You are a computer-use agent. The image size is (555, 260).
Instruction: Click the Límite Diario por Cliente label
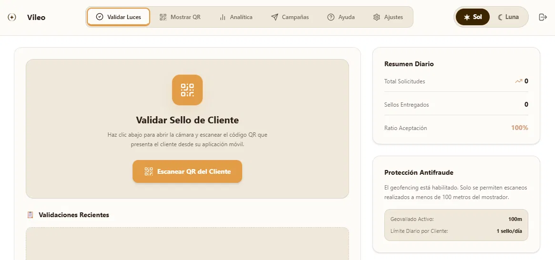point(419,231)
